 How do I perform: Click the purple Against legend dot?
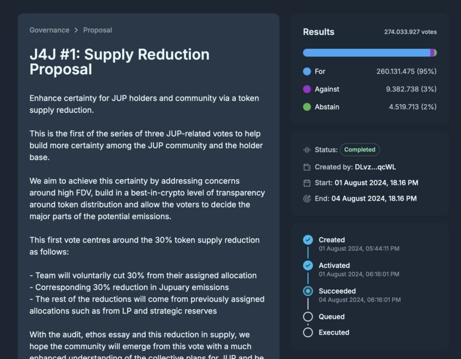click(x=307, y=89)
